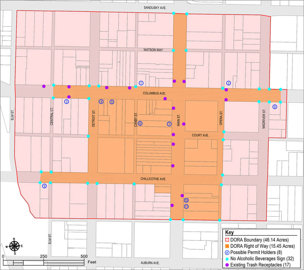The image size is (304, 270).
Task: Select permit holder marker number 2
Action: point(229,83)
